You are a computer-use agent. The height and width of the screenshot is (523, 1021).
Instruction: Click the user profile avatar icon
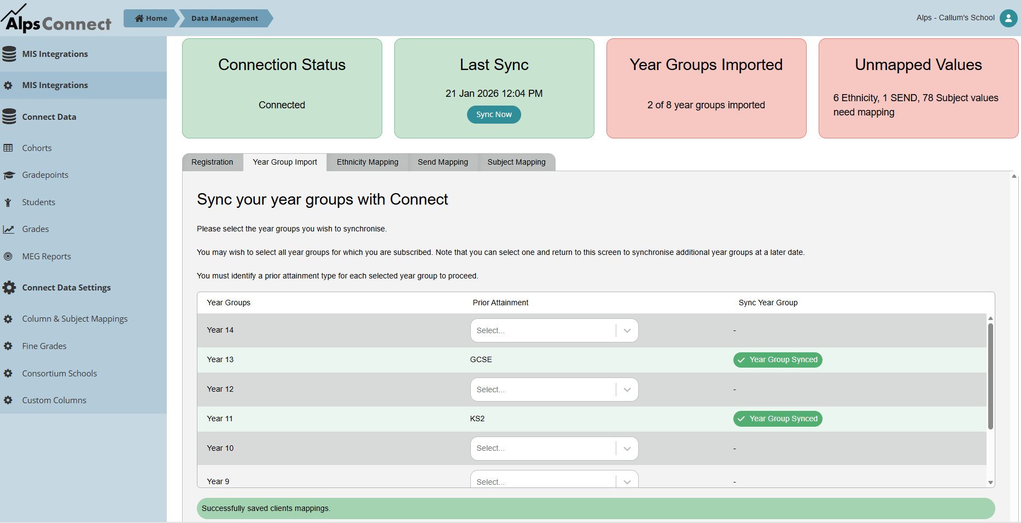1008,18
